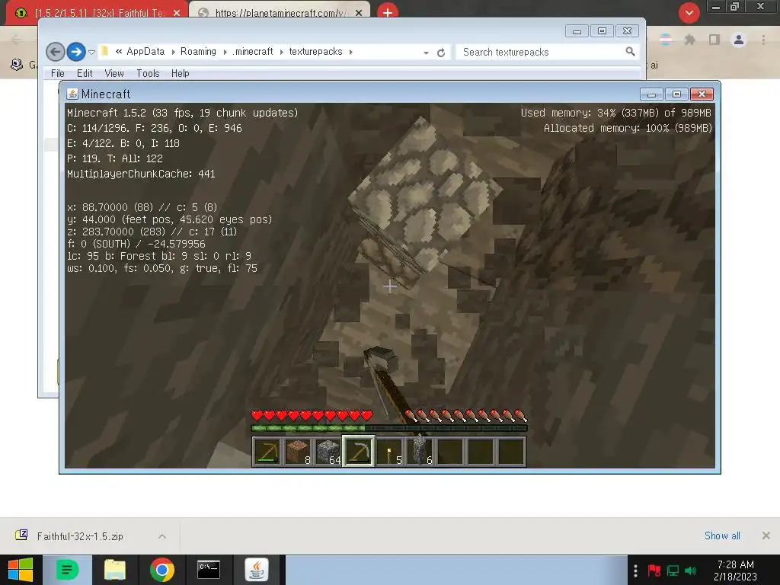Click the green experience bar

click(389, 428)
